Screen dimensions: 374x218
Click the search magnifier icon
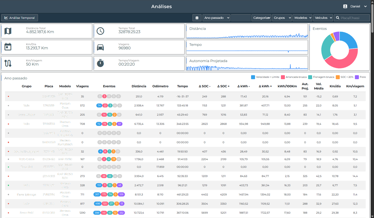[337, 18]
